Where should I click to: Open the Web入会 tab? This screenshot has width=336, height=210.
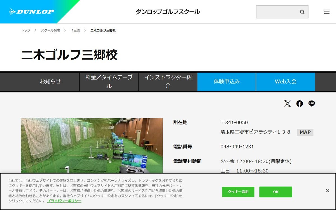pos(286,82)
